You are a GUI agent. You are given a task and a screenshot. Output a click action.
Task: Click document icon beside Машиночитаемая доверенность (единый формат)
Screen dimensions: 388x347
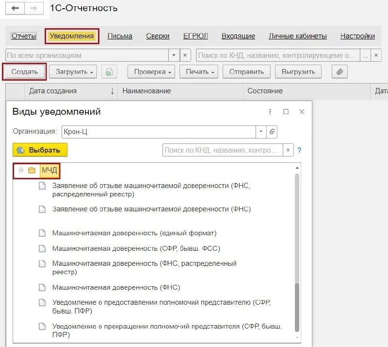[x=42, y=233]
